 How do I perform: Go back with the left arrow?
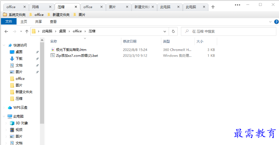[x=6, y=31]
